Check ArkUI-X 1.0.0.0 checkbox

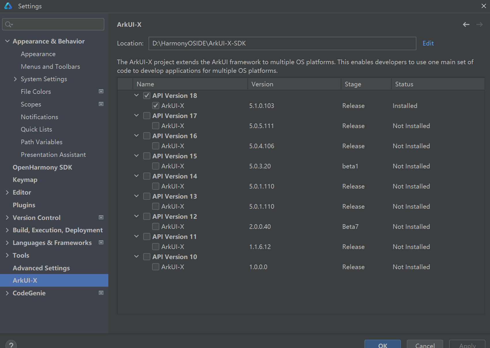pyautogui.click(x=156, y=267)
